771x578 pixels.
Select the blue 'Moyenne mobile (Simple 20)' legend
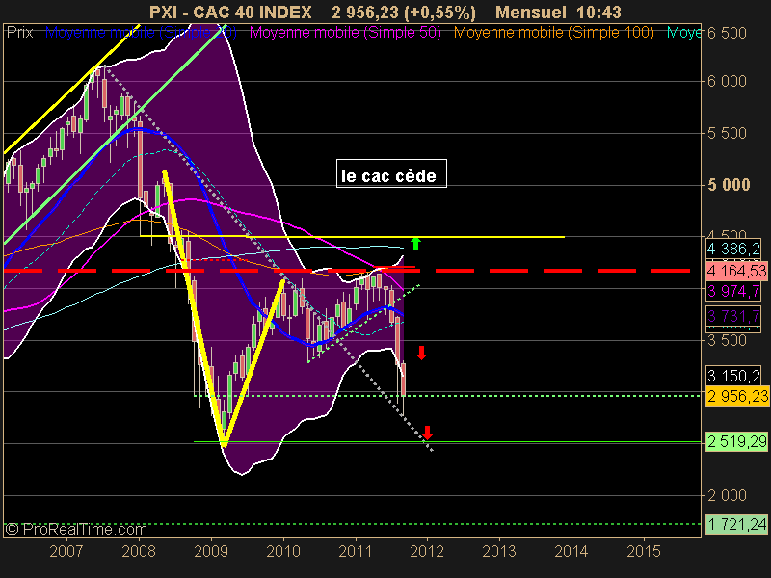click(141, 33)
